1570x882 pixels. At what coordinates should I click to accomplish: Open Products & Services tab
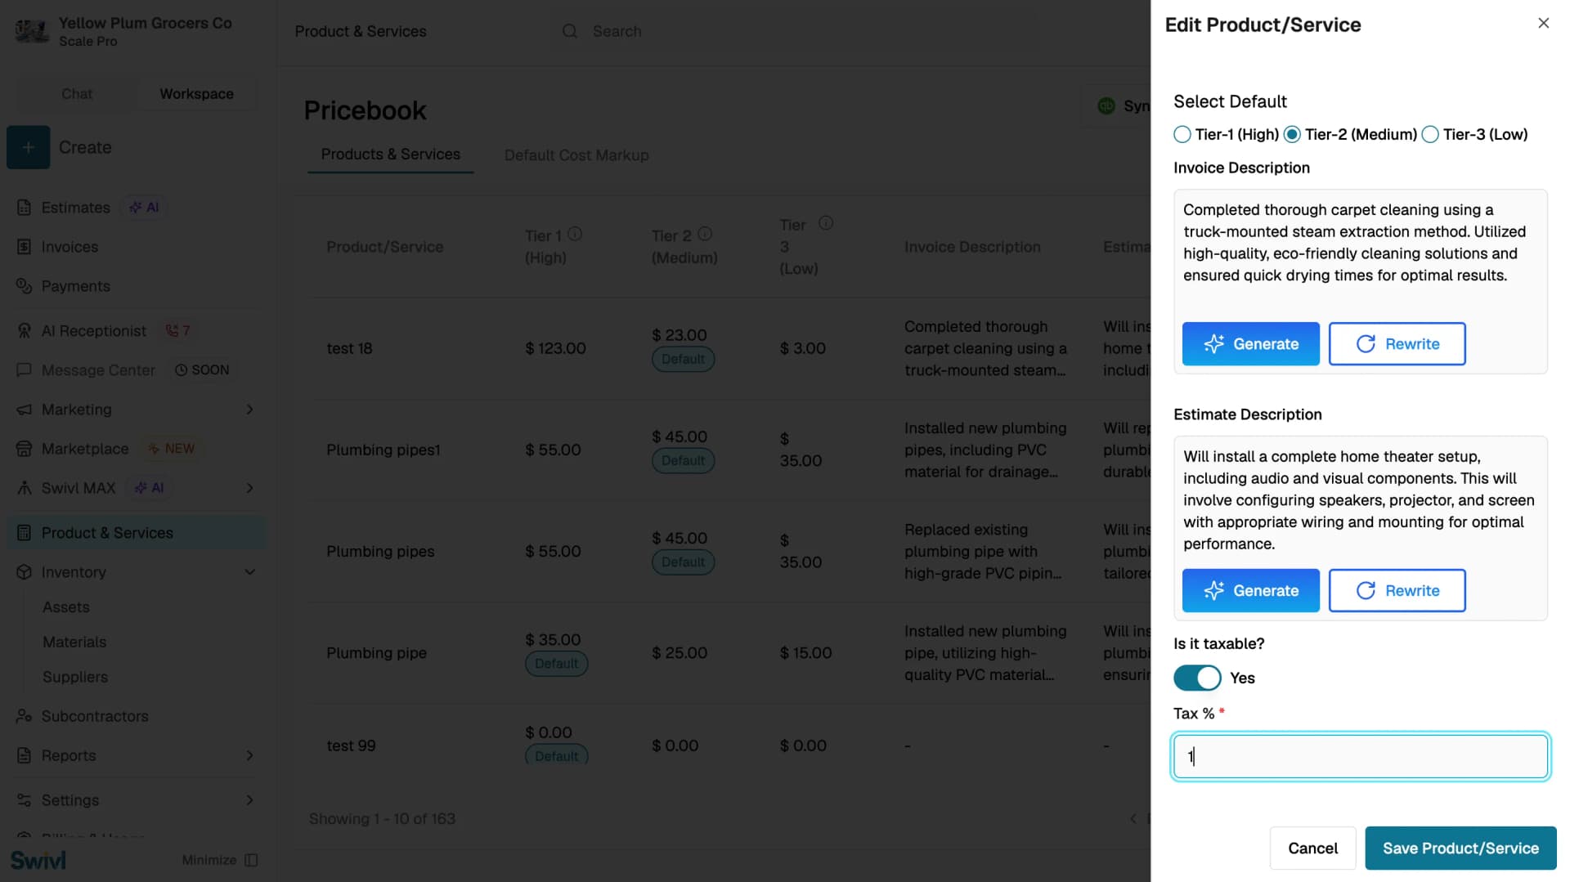[x=390, y=154]
